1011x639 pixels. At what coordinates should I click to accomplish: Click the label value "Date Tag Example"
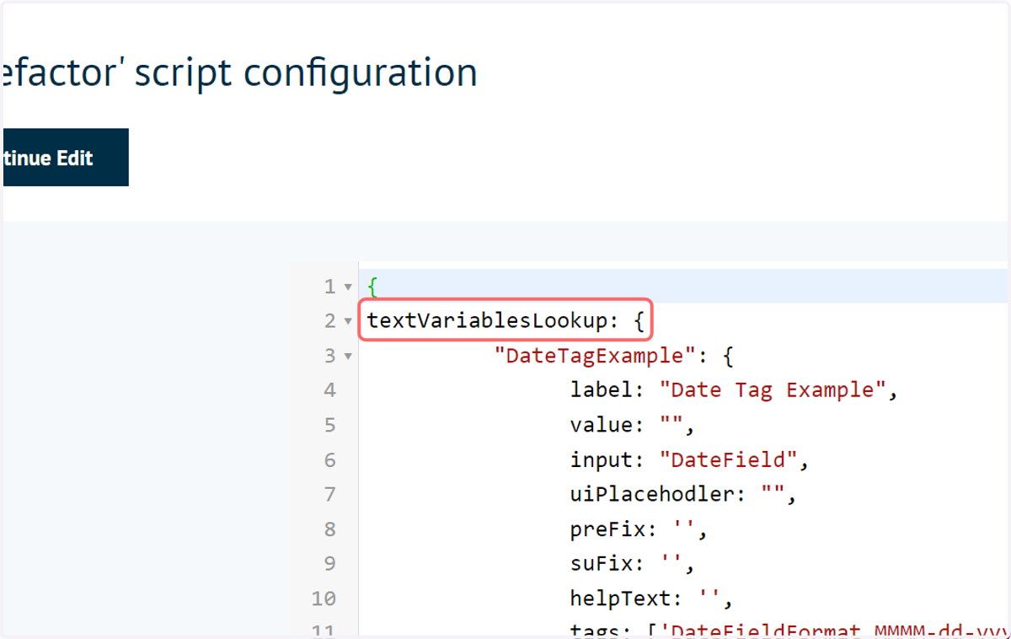(x=773, y=390)
